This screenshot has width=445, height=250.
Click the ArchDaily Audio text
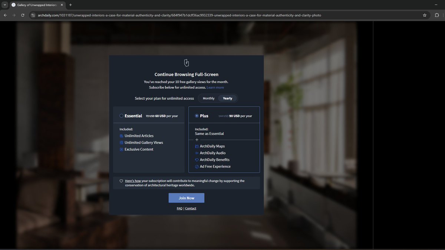pyautogui.click(x=212, y=153)
